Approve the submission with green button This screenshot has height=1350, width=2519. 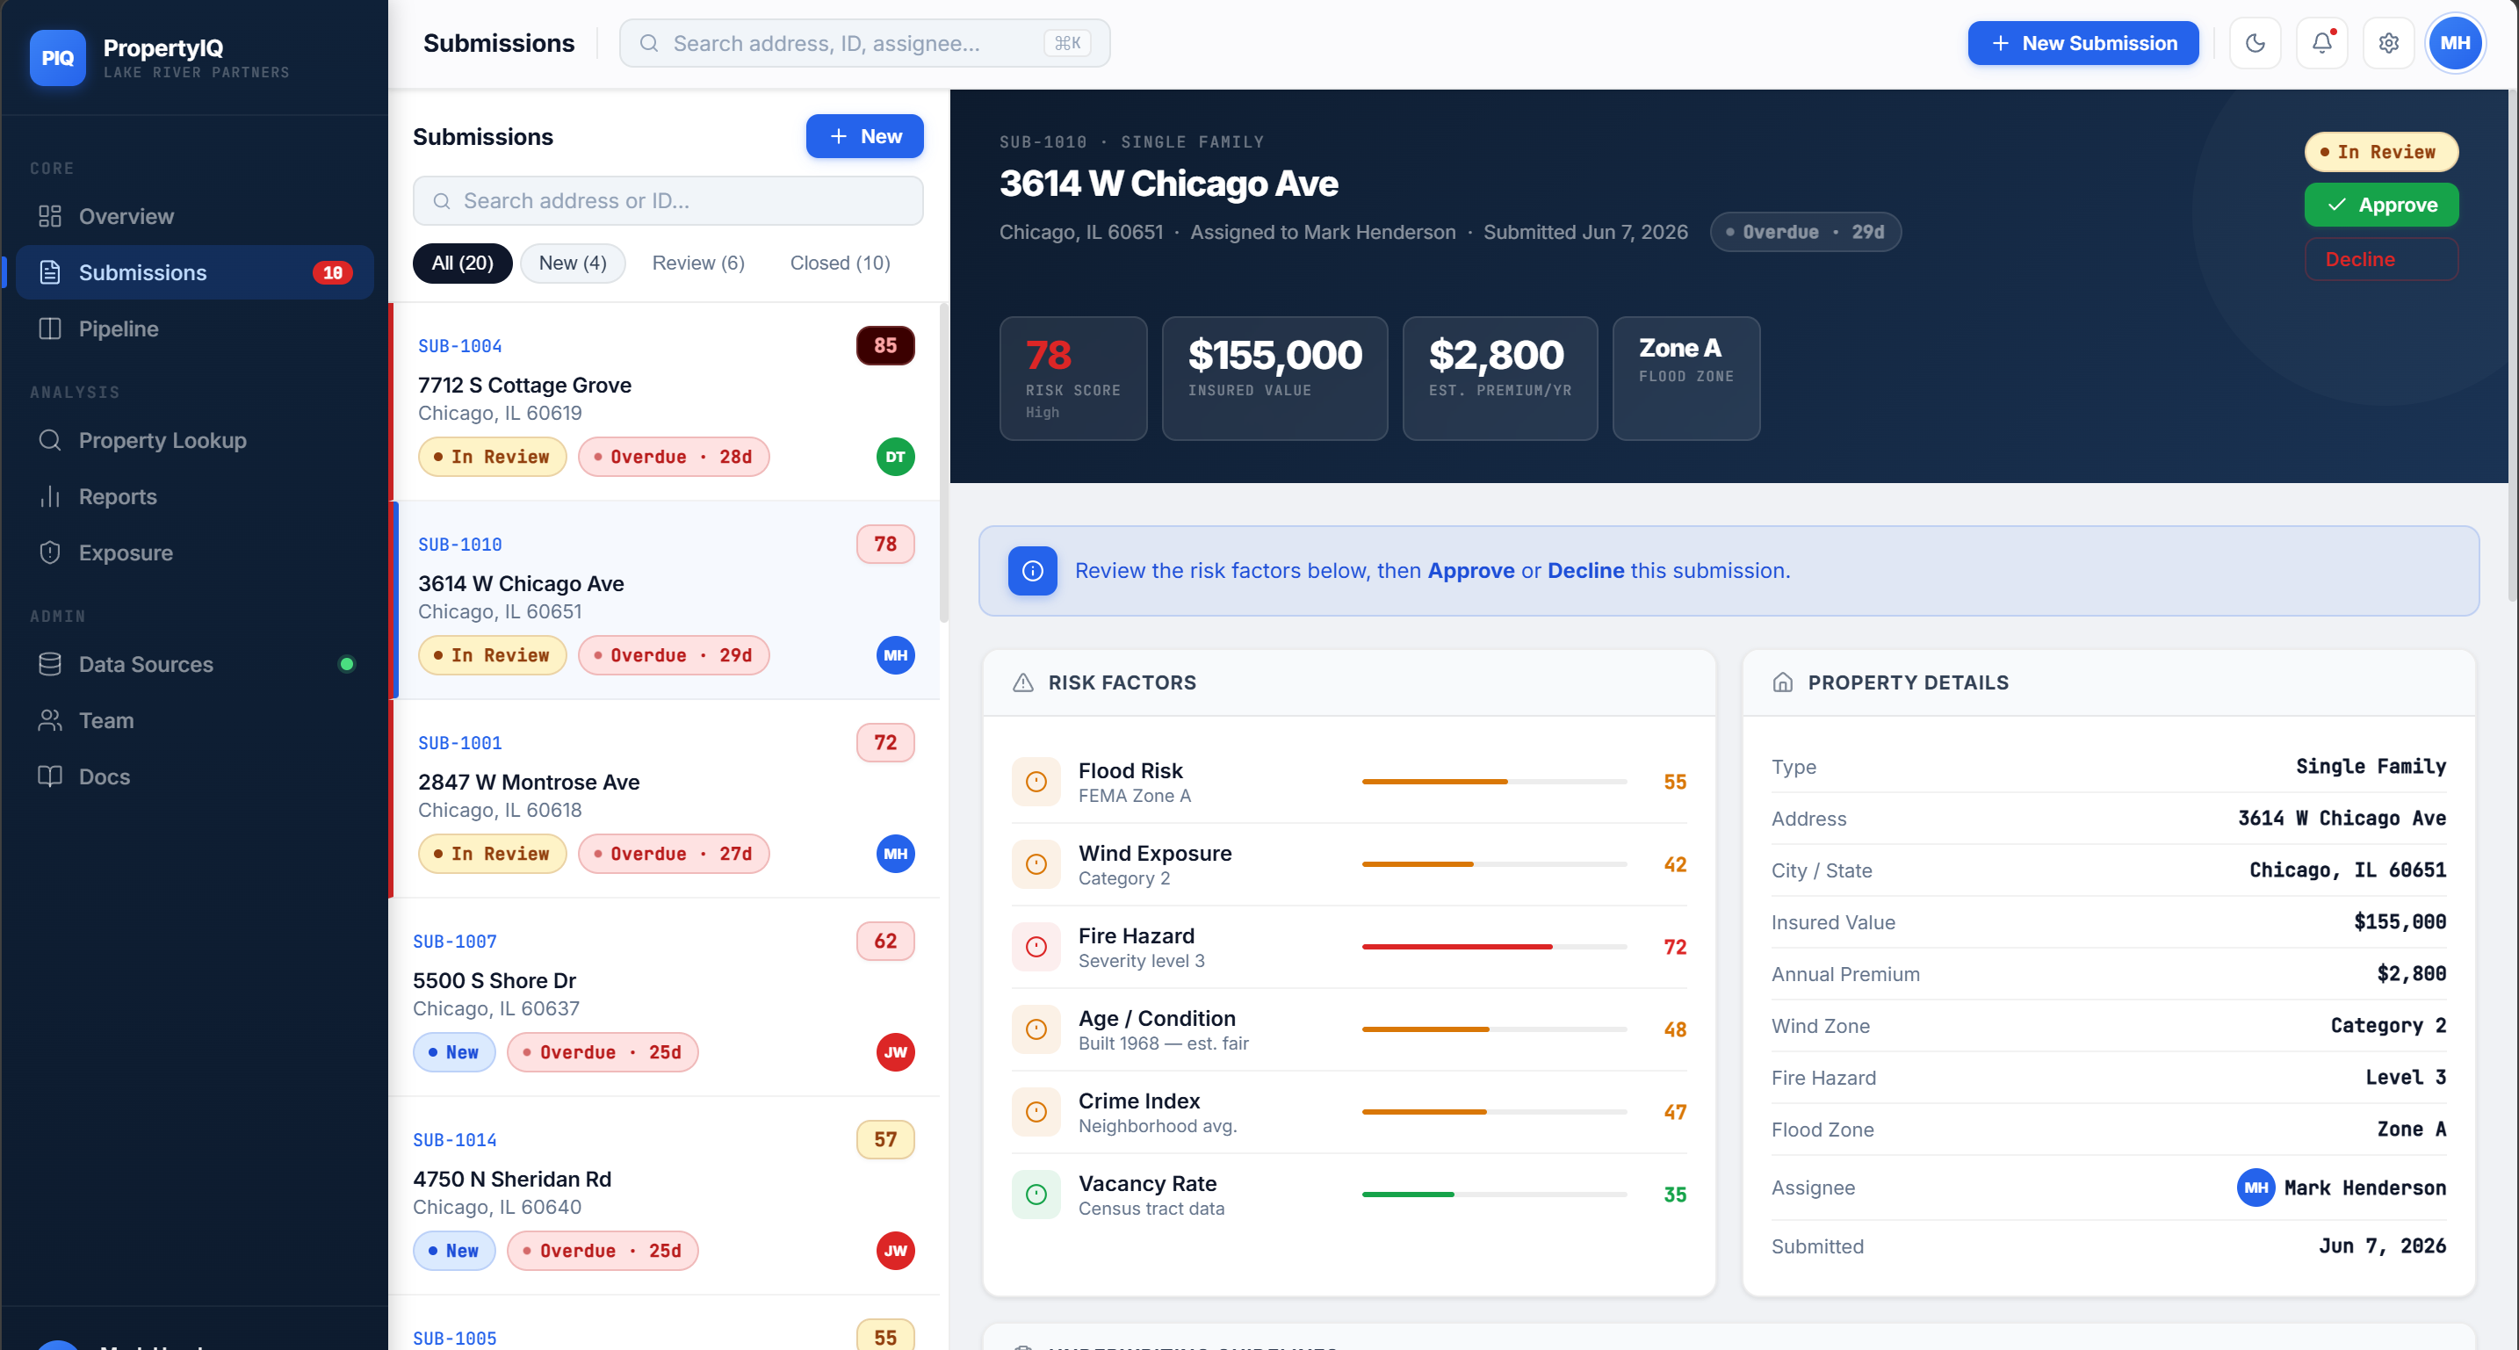pyautogui.click(x=2381, y=205)
